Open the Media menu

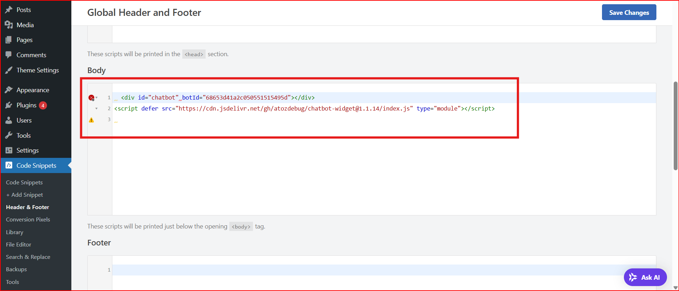pyautogui.click(x=36, y=25)
